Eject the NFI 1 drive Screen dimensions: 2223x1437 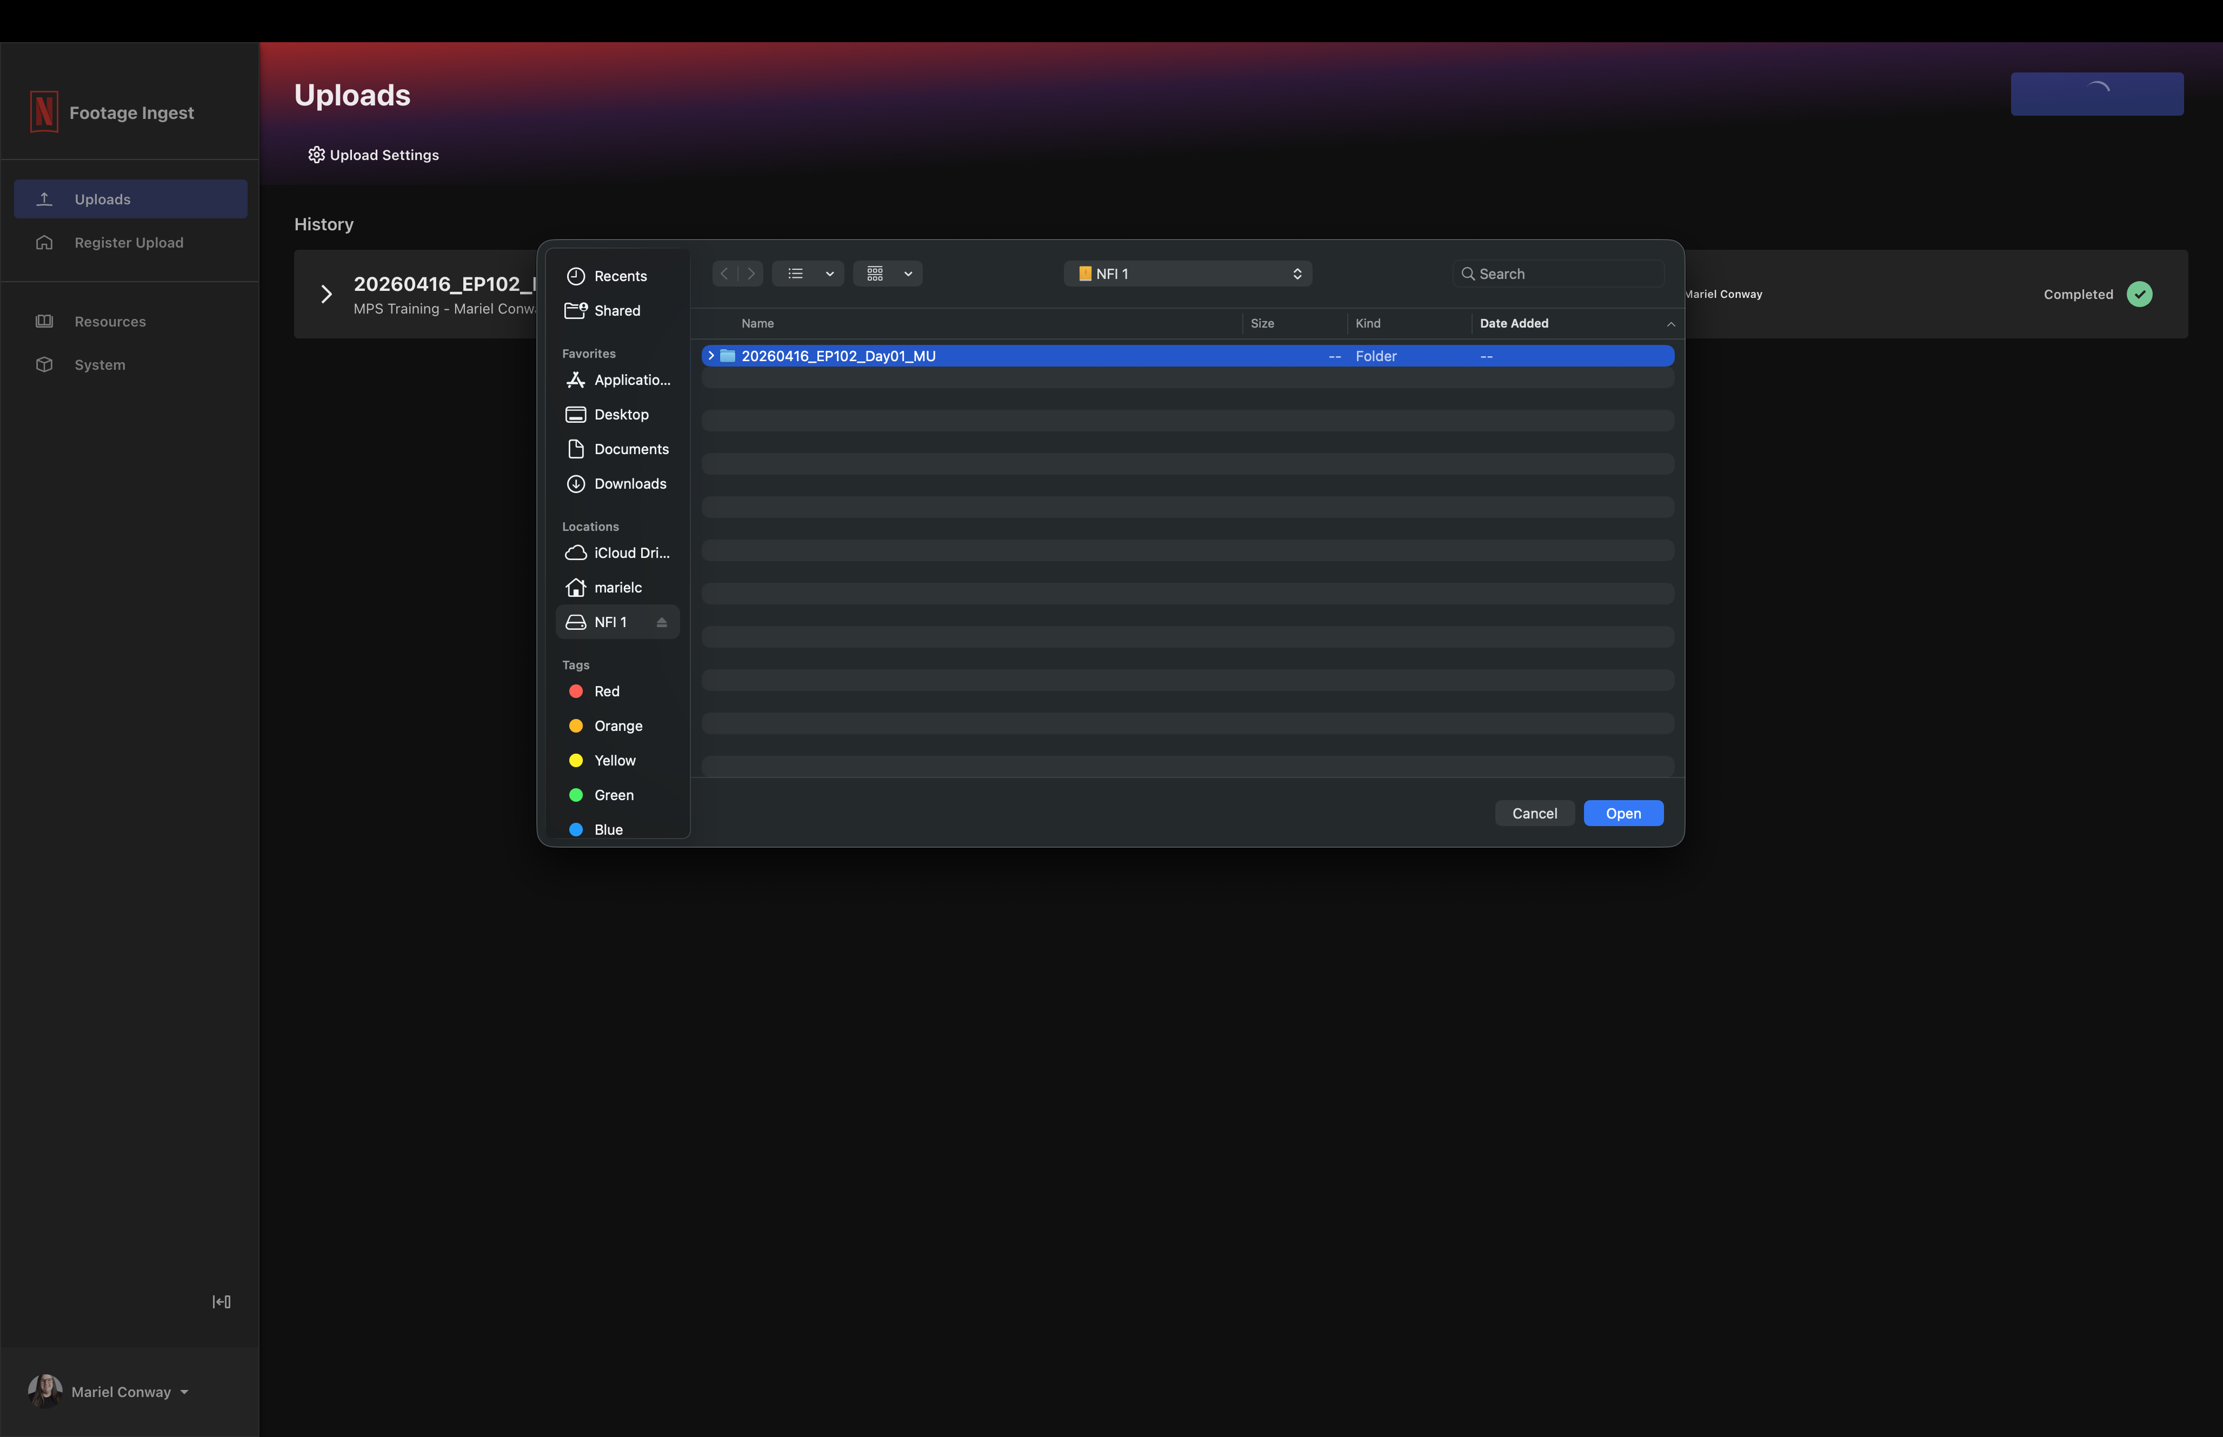661,622
